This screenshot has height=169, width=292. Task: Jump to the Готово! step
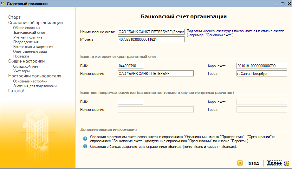pos(16,91)
